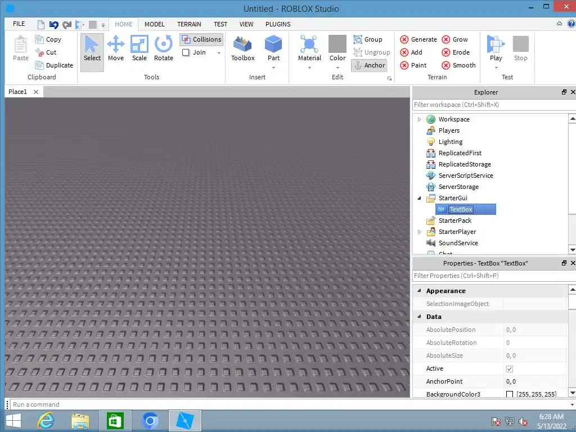Toggle the Collisions option

click(202, 39)
